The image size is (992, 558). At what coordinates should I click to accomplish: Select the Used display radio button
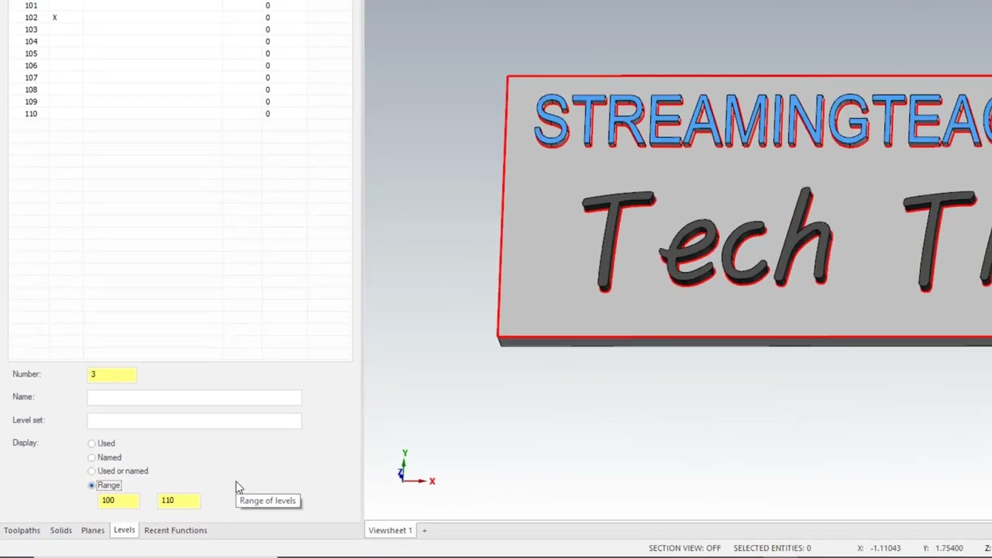pyautogui.click(x=91, y=443)
